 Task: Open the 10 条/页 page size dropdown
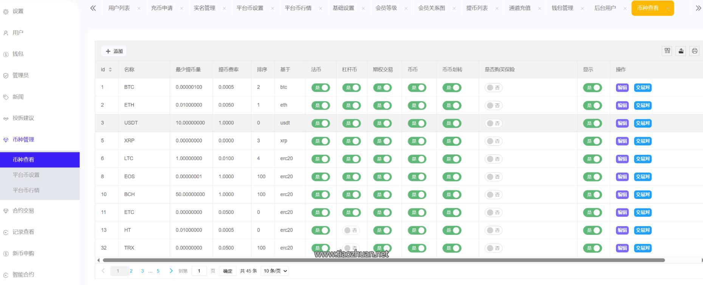tap(275, 271)
